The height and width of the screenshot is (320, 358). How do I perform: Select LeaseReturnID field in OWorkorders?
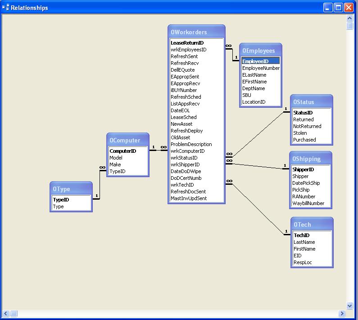pos(196,43)
